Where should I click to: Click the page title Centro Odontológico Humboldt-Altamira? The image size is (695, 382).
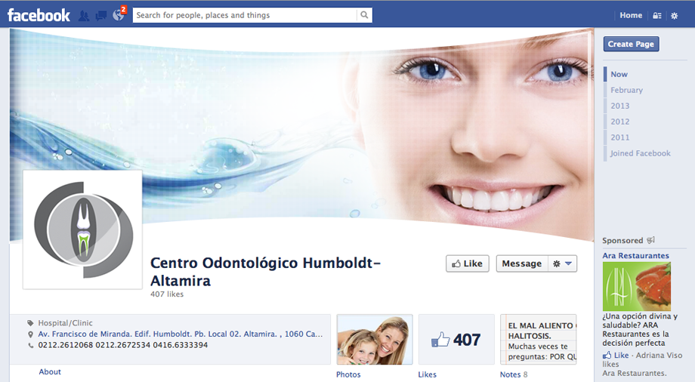(265, 272)
